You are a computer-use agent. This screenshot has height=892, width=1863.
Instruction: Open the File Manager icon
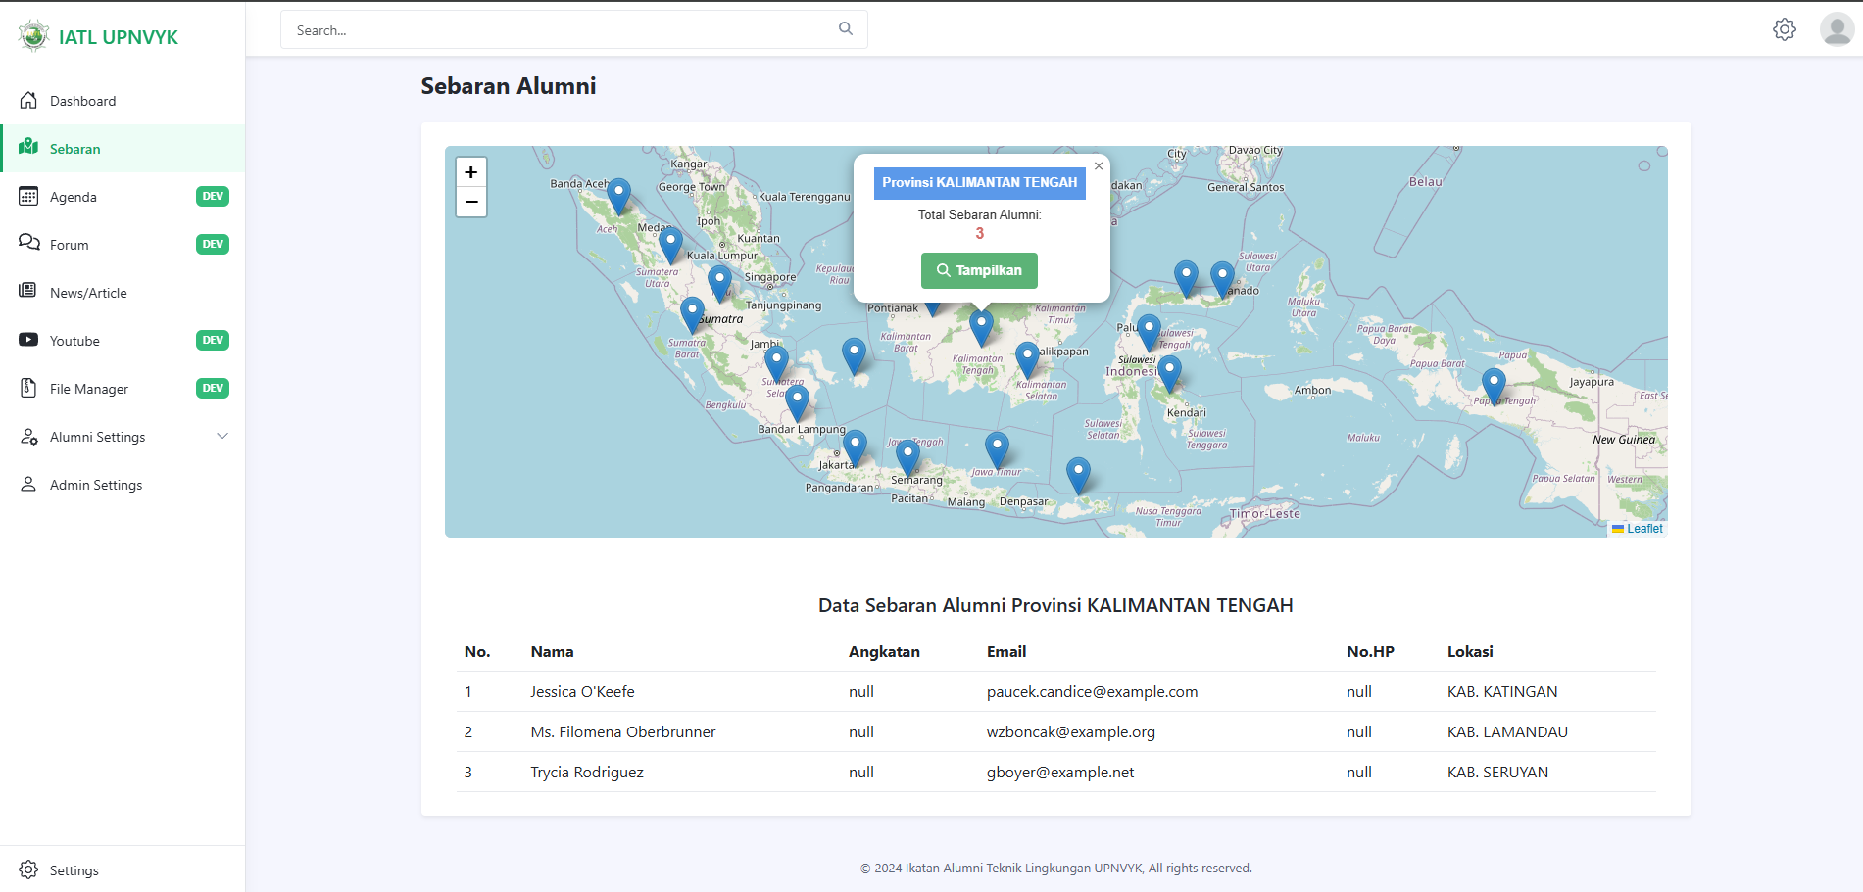(28, 388)
